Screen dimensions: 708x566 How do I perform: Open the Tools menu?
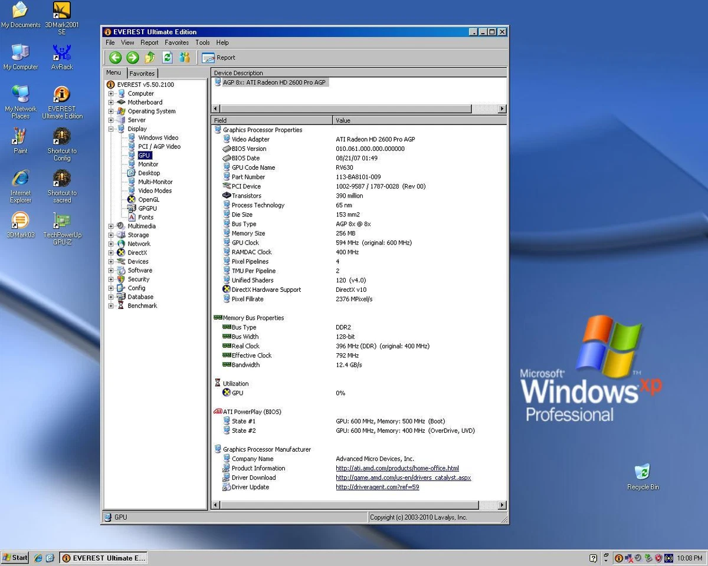[202, 42]
